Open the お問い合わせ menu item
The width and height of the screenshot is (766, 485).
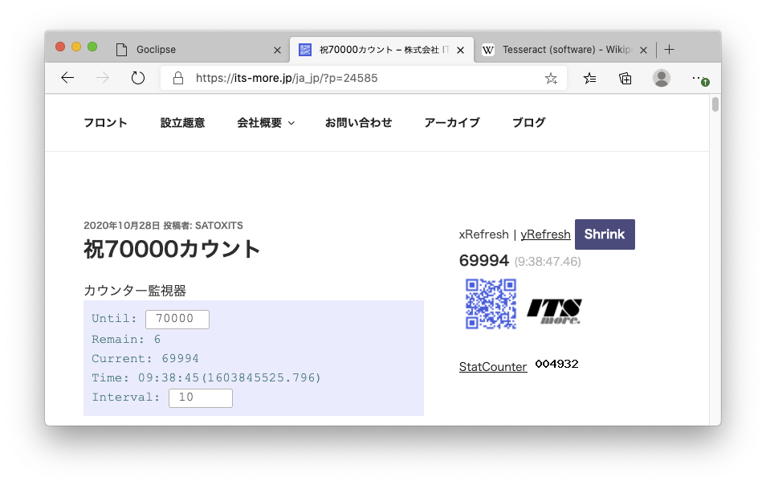click(x=358, y=123)
